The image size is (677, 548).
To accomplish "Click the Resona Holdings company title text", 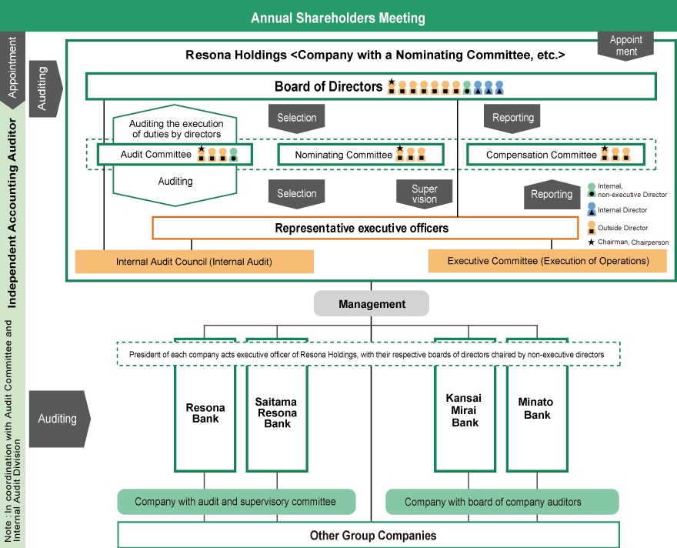I will pos(375,55).
